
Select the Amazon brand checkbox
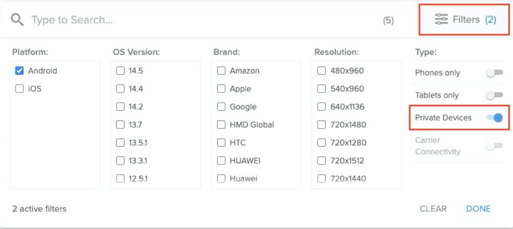(221, 71)
